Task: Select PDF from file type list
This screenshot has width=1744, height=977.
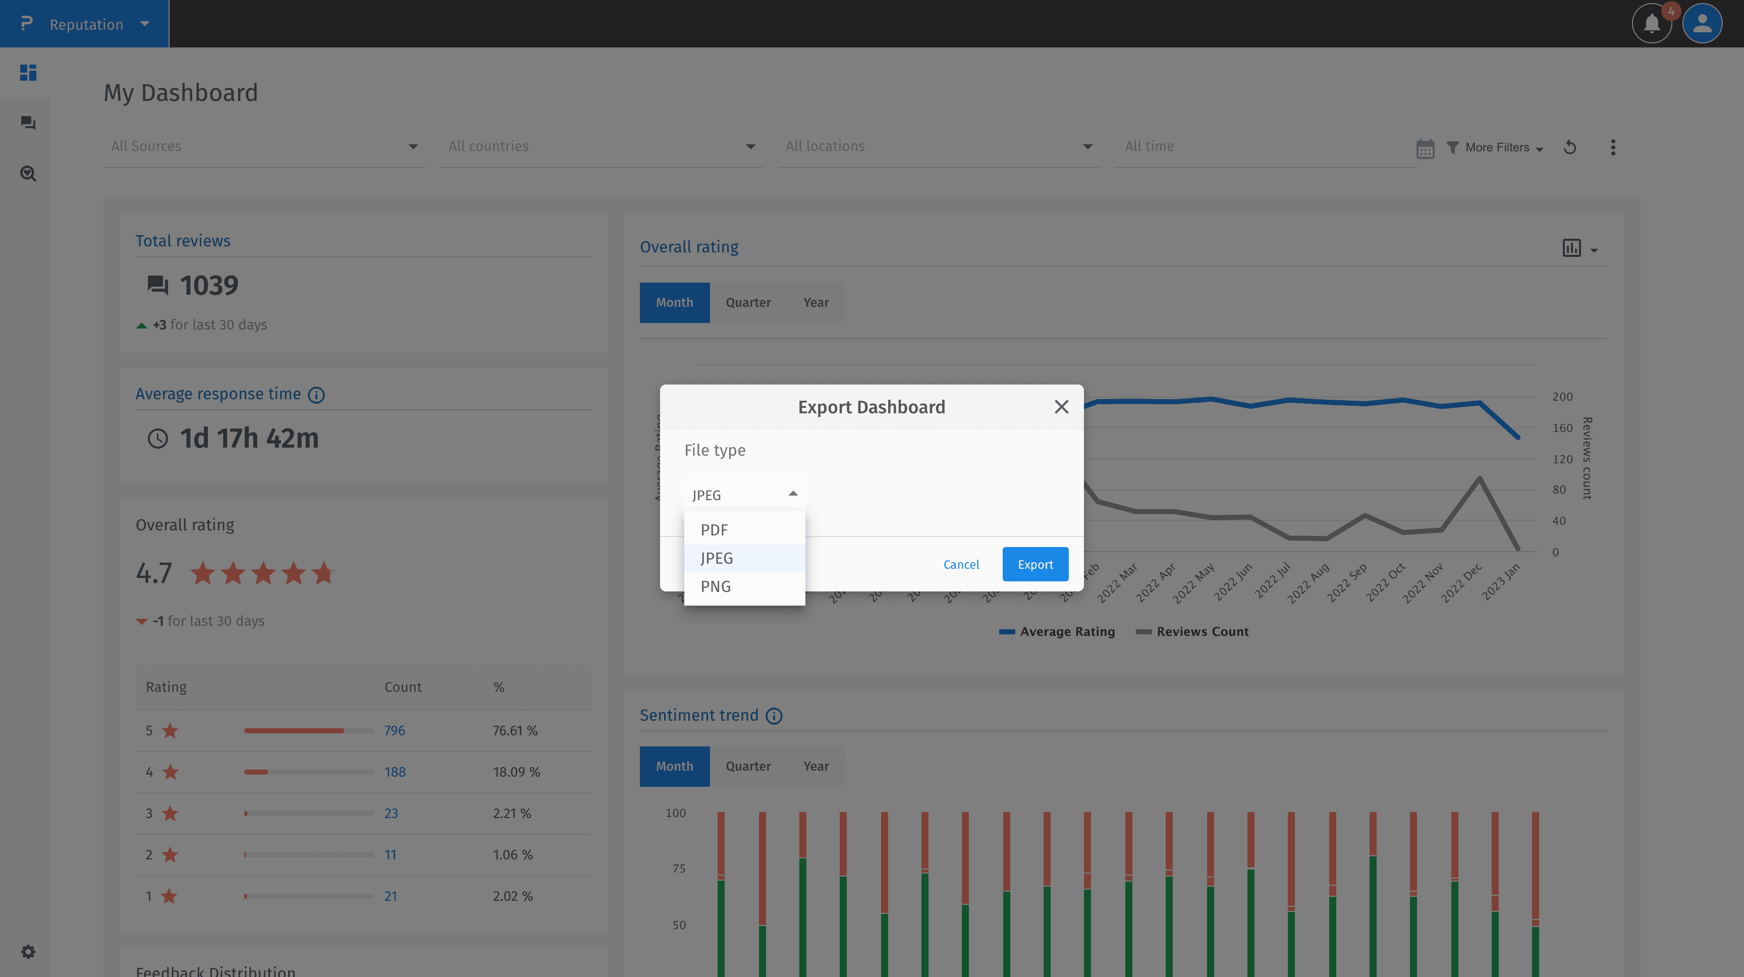Action: 714,529
